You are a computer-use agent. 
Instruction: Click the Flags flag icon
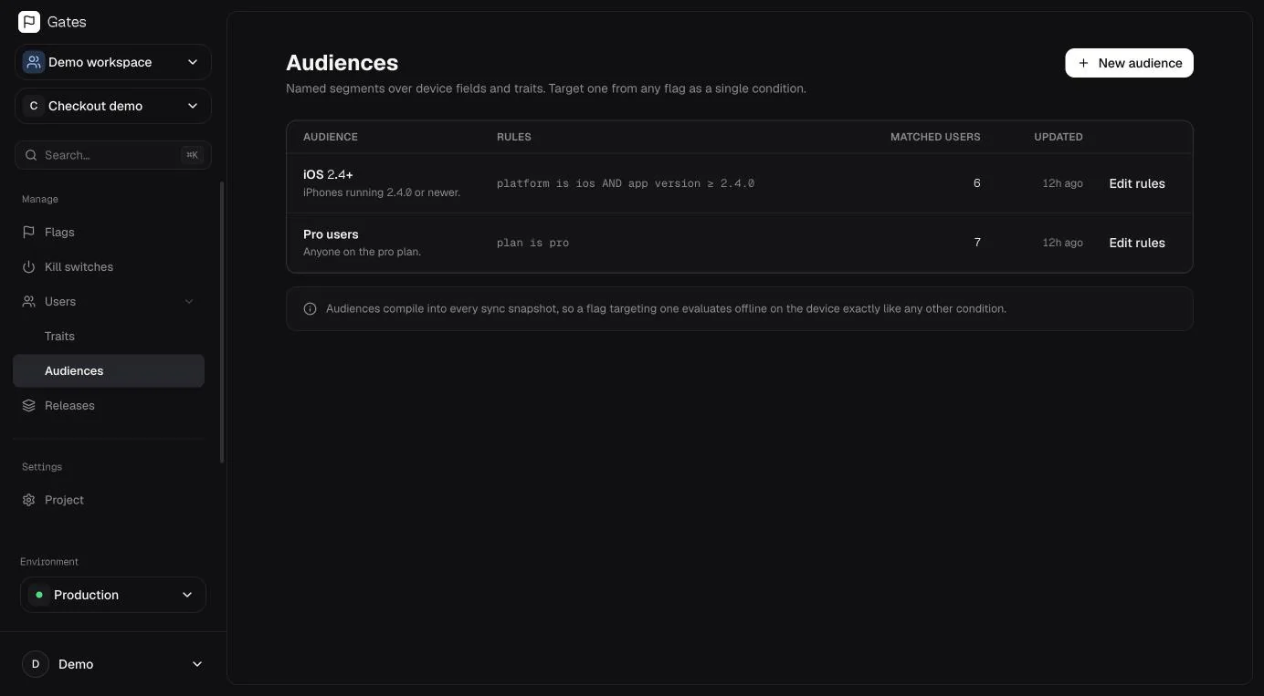click(28, 233)
